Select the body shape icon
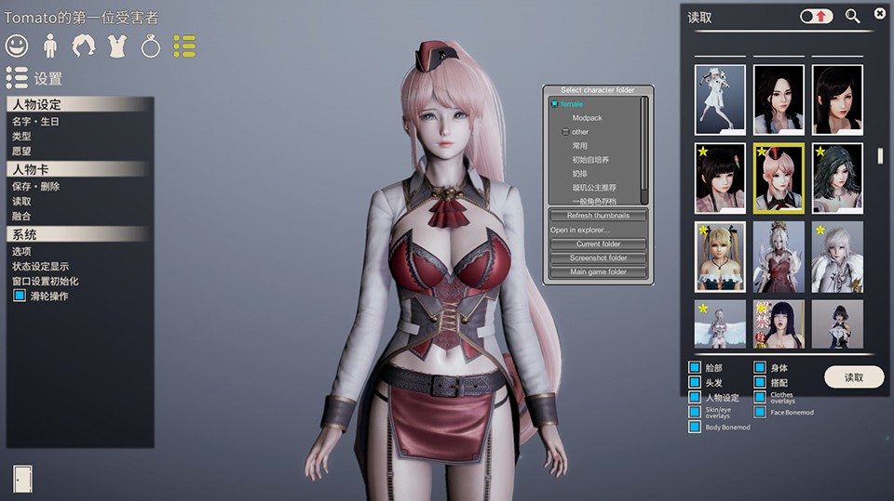894x501 pixels. point(50,45)
